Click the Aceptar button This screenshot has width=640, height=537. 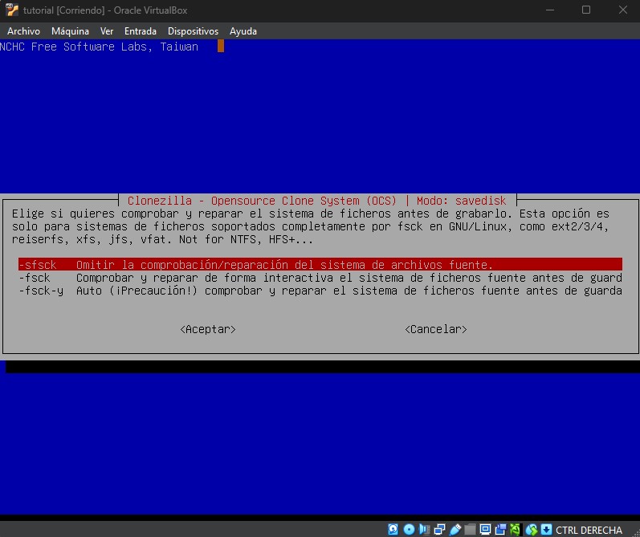[x=208, y=329]
